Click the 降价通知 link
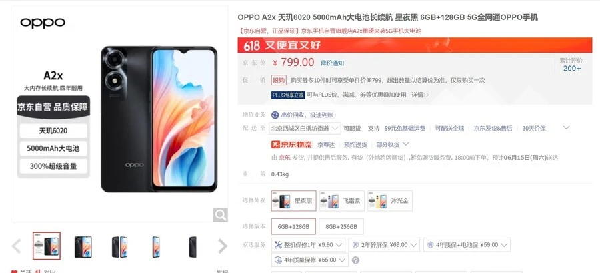Viewport: 600px width, 273px height. [332, 63]
